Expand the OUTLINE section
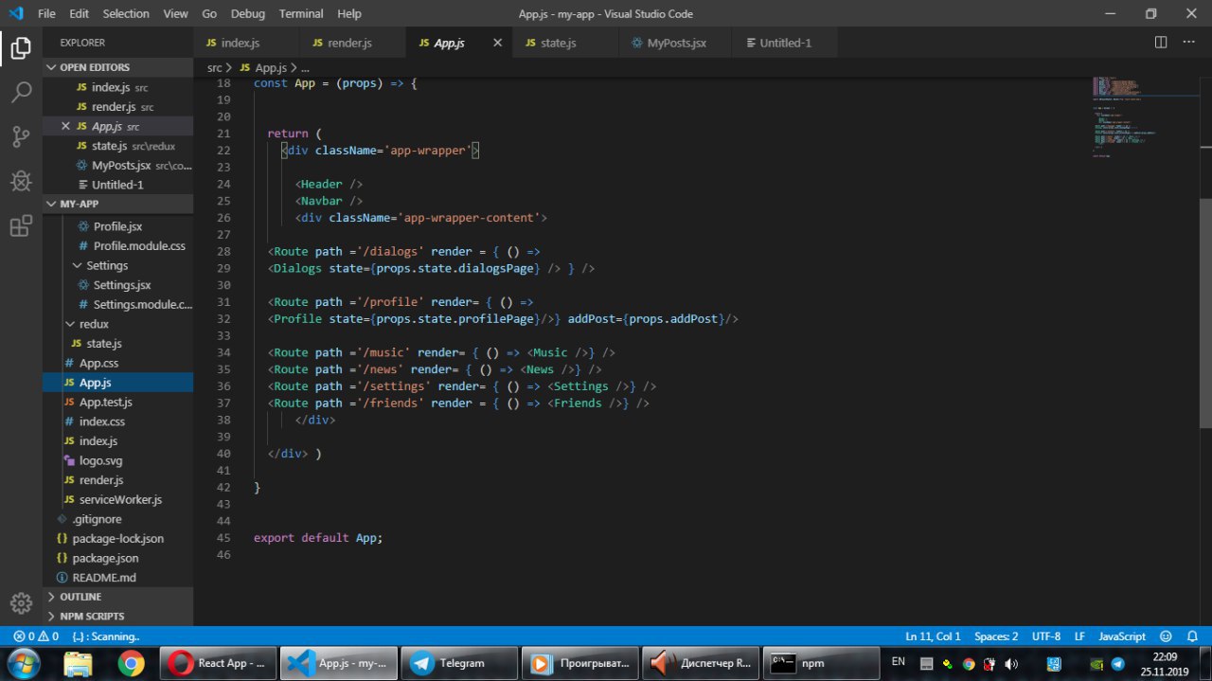Image resolution: width=1212 pixels, height=681 pixels. click(x=80, y=597)
